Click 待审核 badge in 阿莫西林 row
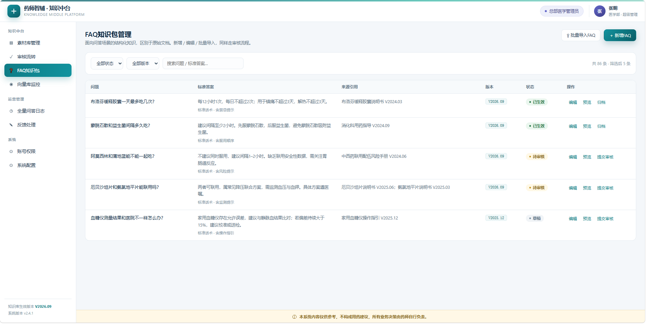Image resolution: width=646 pixels, height=324 pixels. (537, 157)
